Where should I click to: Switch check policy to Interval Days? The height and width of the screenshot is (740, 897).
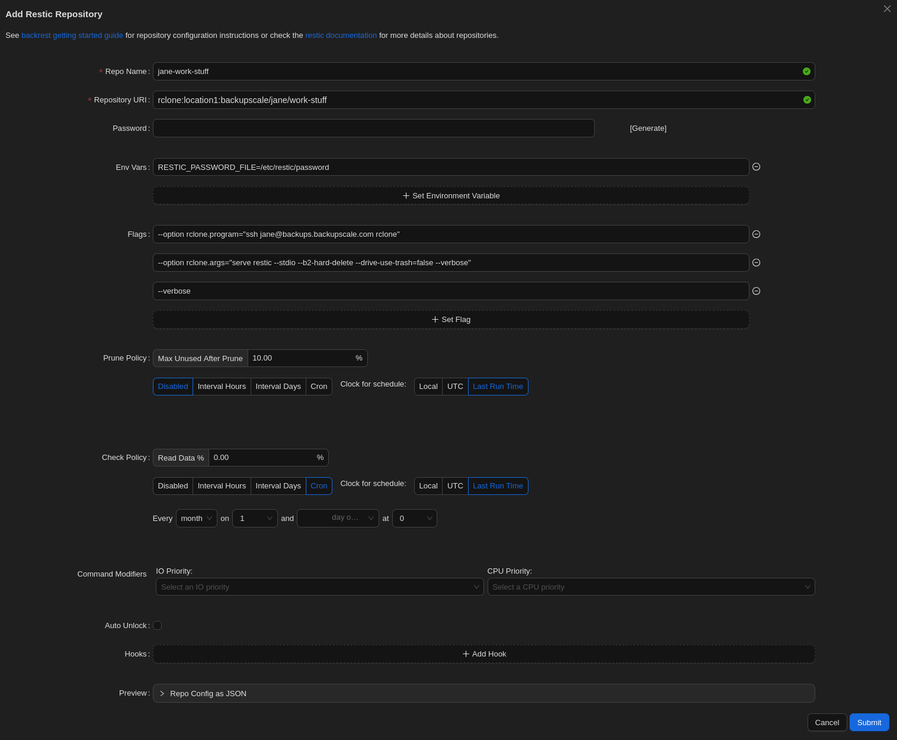278,485
